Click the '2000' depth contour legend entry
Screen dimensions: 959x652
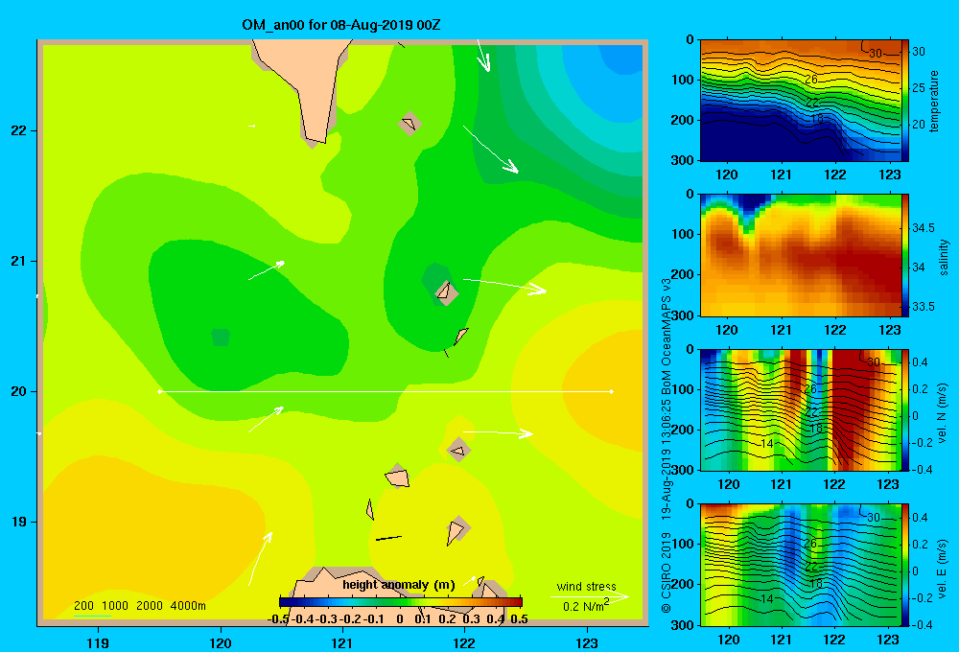point(150,606)
